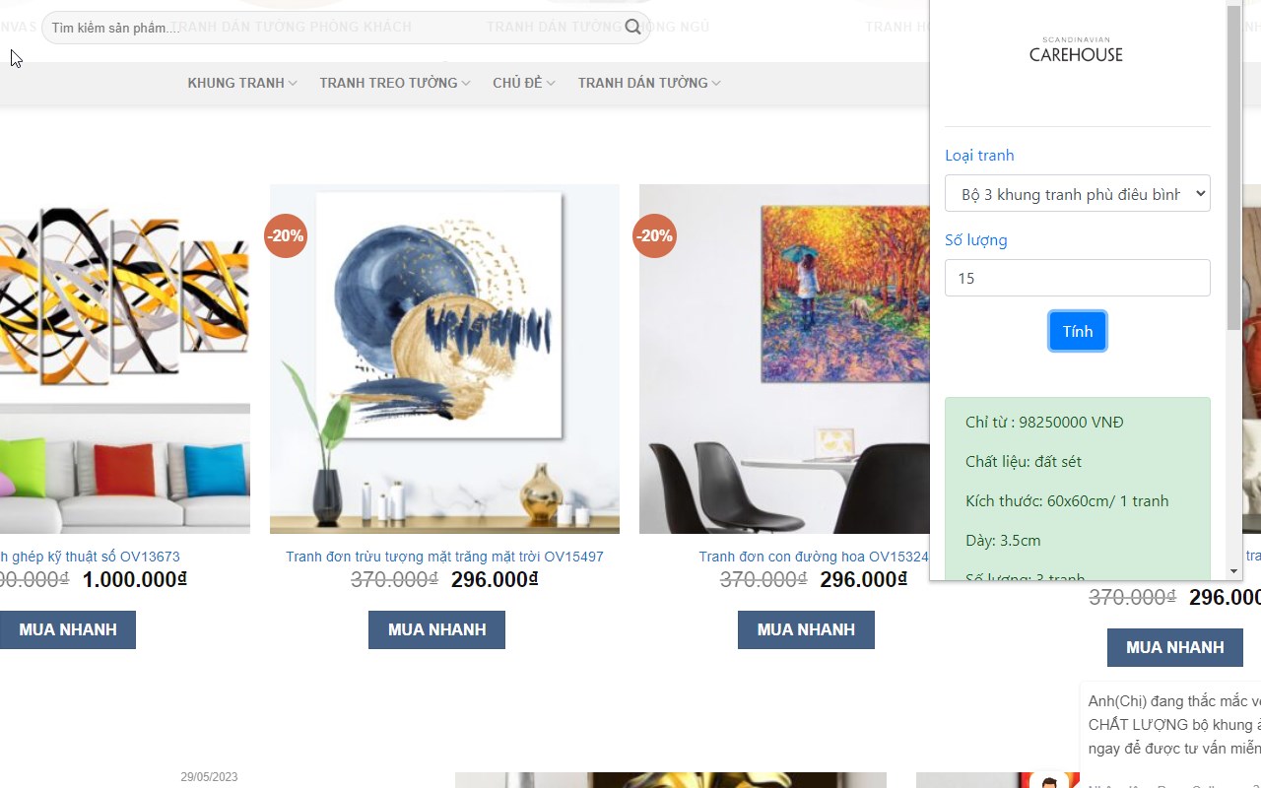Click Mua Nhanh under moon sun painting
This screenshot has width=1261, height=788.
tap(436, 629)
